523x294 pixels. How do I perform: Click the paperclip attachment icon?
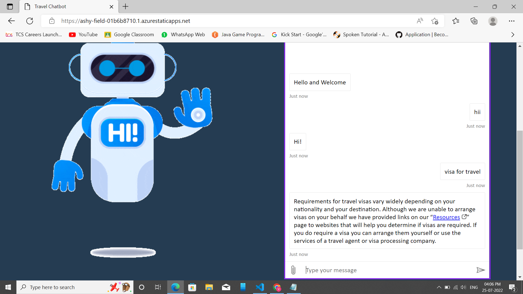coord(293,270)
